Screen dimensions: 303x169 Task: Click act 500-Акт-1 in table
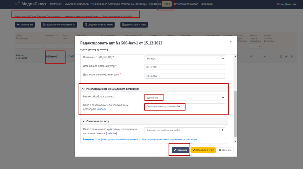tap(52, 57)
